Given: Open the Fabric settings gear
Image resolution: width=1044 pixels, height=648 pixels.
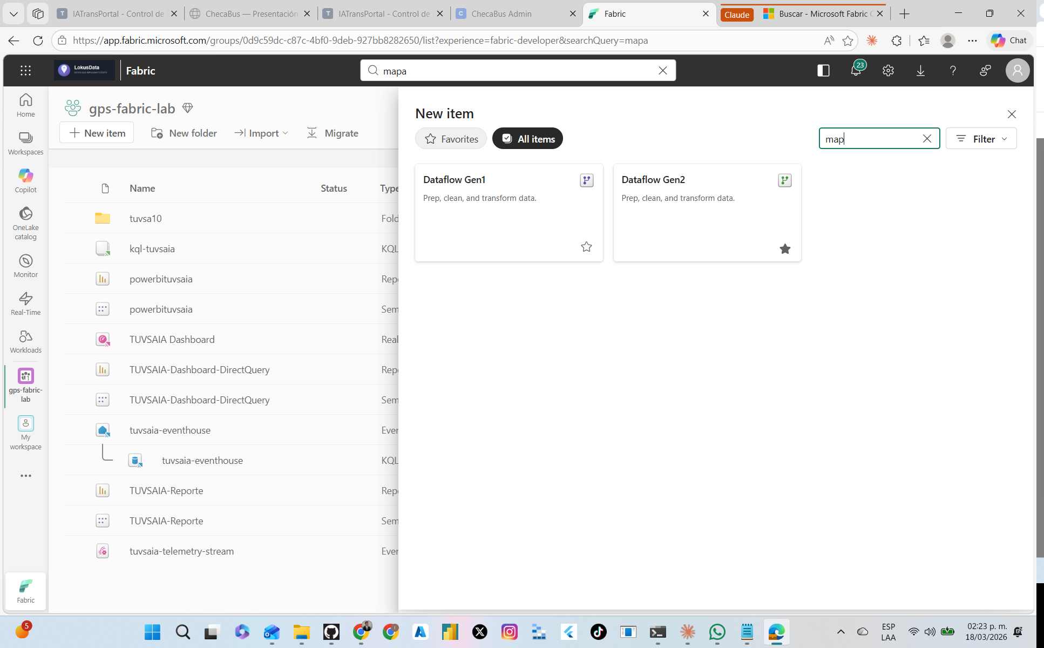Looking at the screenshot, I should tap(888, 70).
